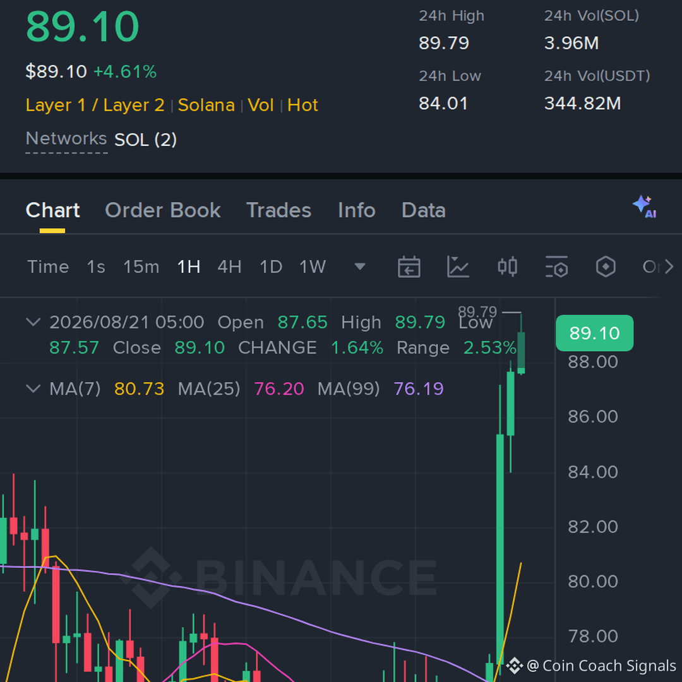The width and height of the screenshot is (682, 682).
Task: Click the right arrow in the chart toolbar
Action: pyautogui.click(x=669, y=266)
